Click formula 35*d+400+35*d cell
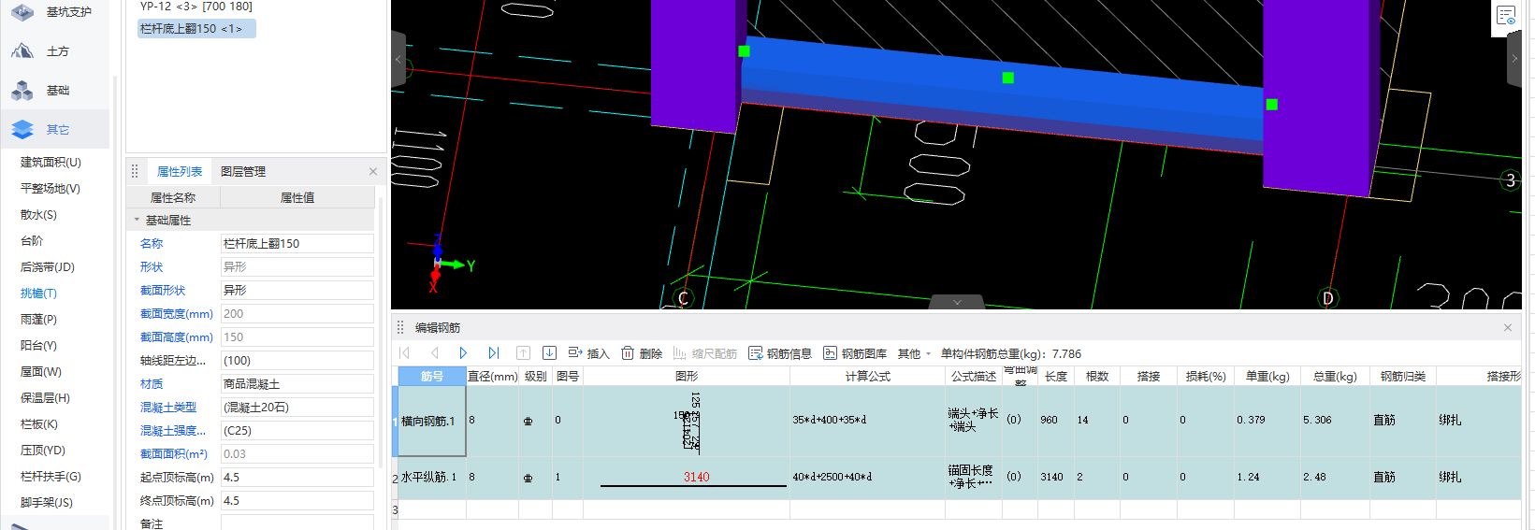 click(x=868, y=421)
